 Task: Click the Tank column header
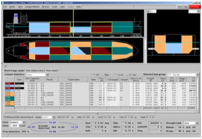pyautogui.click(x=19, y=79)
